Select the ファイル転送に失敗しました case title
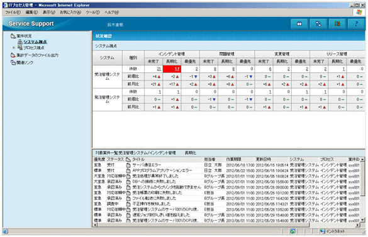368x237 pixels. pos(154,198)
